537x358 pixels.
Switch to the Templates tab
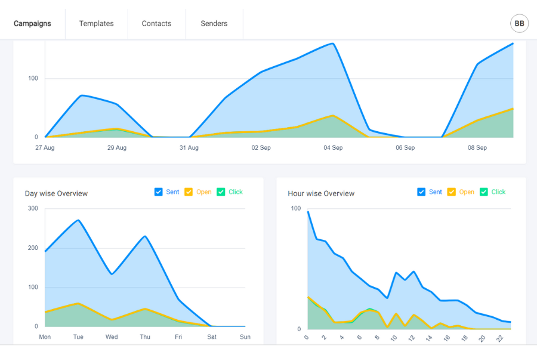[x=96, y=24]
